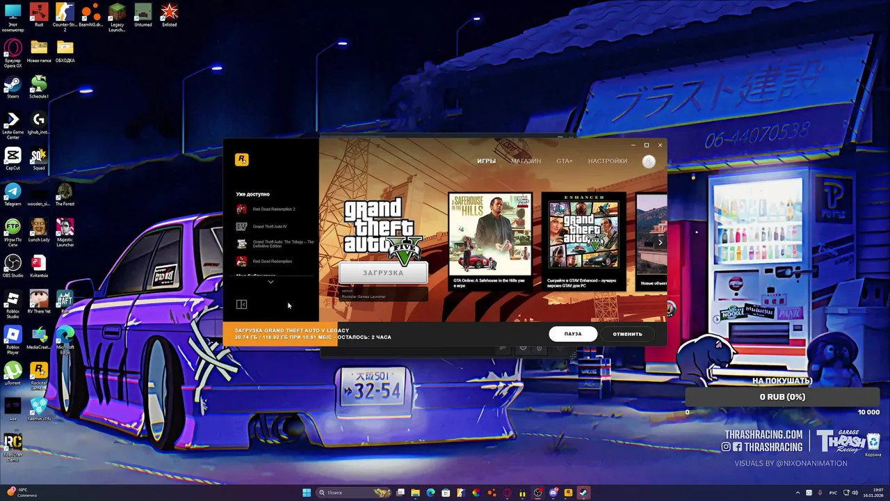This screenshot has width=890, height=501.
Task: Open Legacy Launcher desktop icon
Action: pyautogui.click(x=117, y=18)
